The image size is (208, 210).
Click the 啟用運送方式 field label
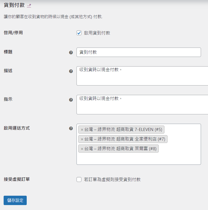17,128
